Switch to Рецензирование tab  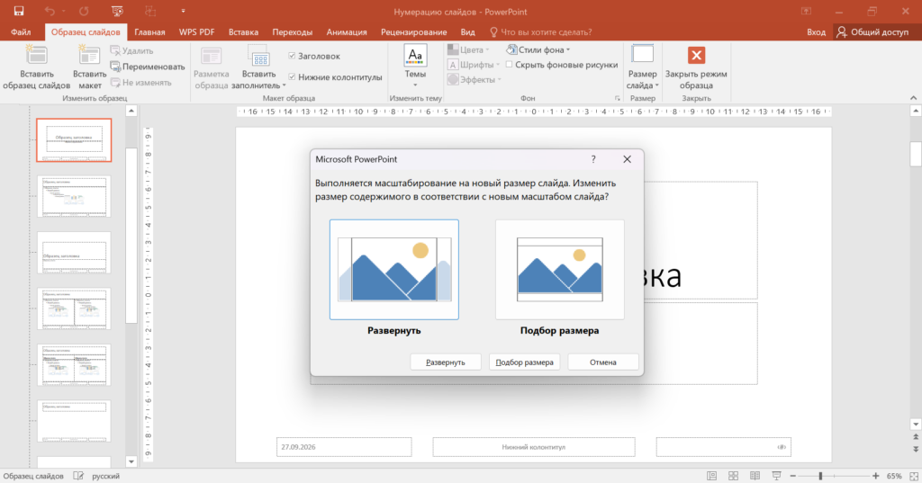click(413, 31)
